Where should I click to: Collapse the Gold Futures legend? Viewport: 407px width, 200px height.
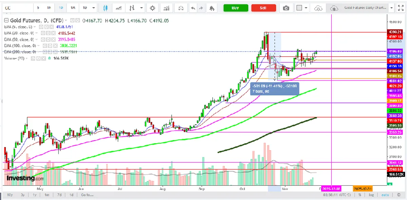point(6,21)
